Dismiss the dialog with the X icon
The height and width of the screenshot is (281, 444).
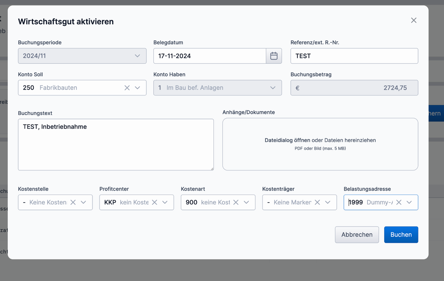(414, 20)
